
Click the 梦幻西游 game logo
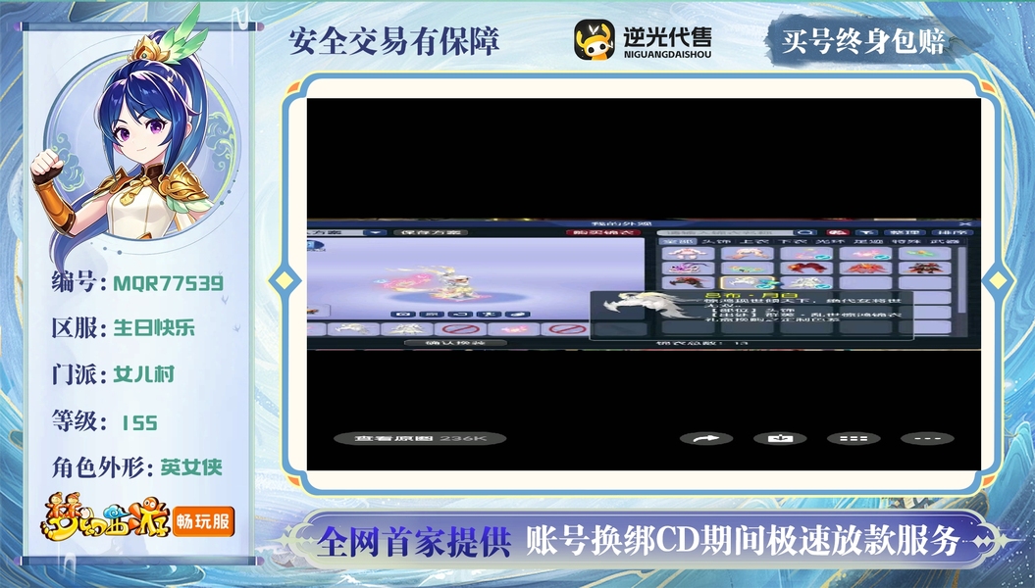(106, 518)
